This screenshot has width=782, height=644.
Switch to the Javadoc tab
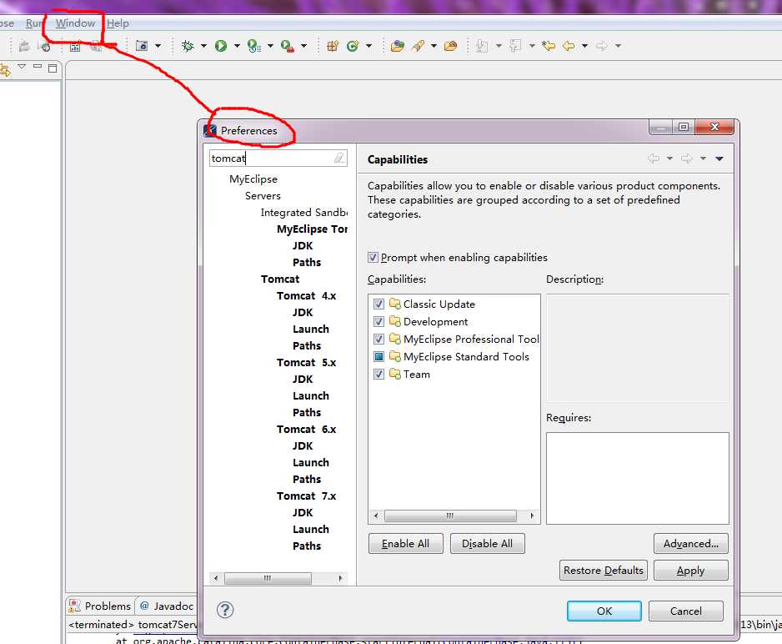coord(167,606)
